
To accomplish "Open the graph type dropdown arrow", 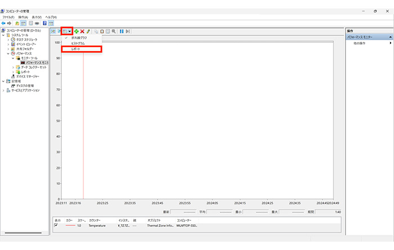I will pos(70,31).
